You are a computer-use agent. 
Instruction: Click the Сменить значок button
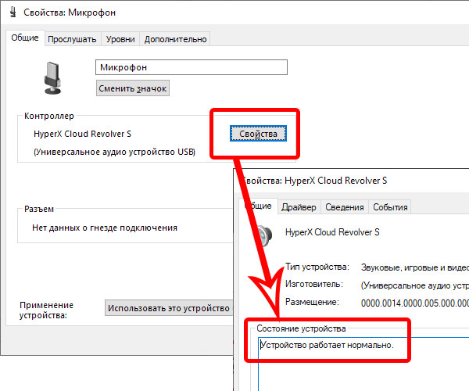(133, 88)
